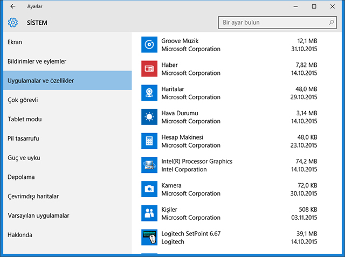The width and height of the screenshot is (345, 257).
Task: Click the SİSTEM heading
Action: (x=37, y=23)
